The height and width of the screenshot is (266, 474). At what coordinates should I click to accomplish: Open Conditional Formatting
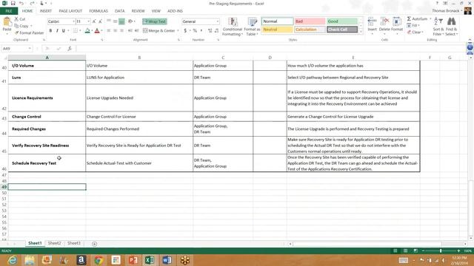pos(232,27)
